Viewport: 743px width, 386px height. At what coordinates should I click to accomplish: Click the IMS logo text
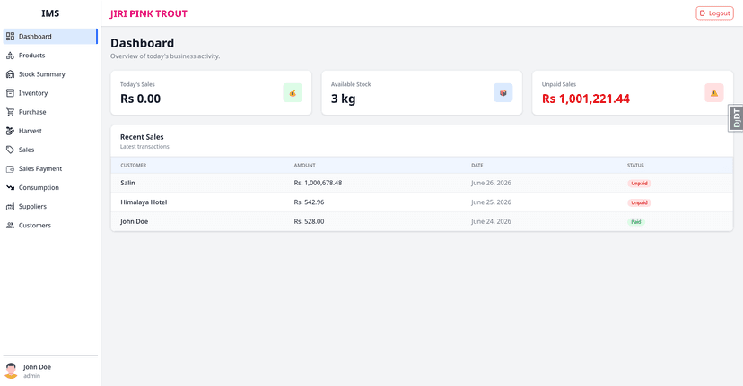point(50,13)
